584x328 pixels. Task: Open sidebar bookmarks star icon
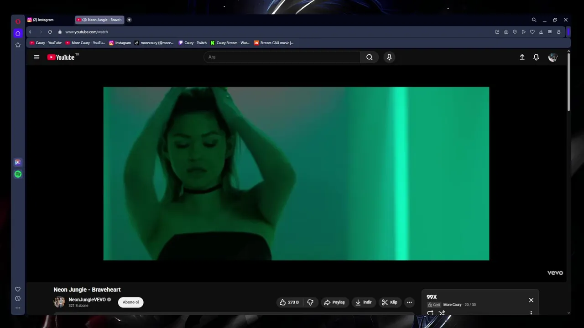tap(18, 45)
